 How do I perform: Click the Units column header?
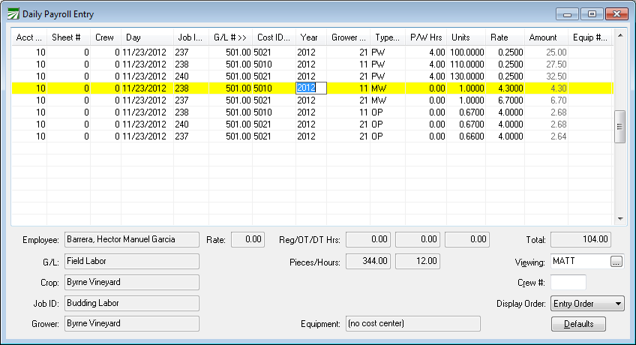pos(463,37)
